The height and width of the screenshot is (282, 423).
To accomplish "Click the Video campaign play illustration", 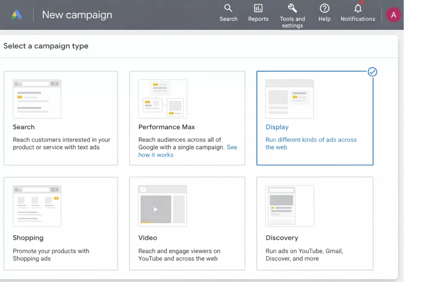I will click(x=156, y=209).
